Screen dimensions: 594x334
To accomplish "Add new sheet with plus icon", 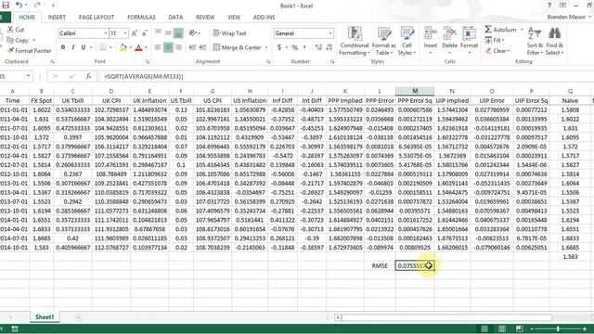I will pyautogui.click(x=78, y=317).
